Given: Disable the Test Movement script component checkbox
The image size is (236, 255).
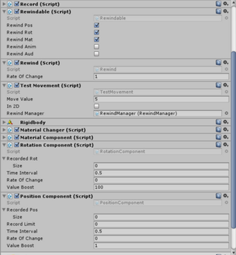Looking at the screenshot, I should pos(17,85).
